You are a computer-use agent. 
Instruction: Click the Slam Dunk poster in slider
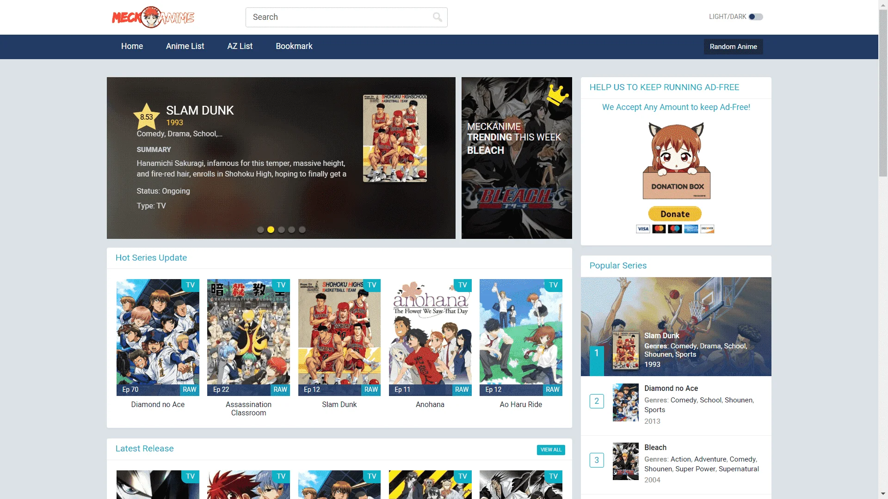click(395, 138)
